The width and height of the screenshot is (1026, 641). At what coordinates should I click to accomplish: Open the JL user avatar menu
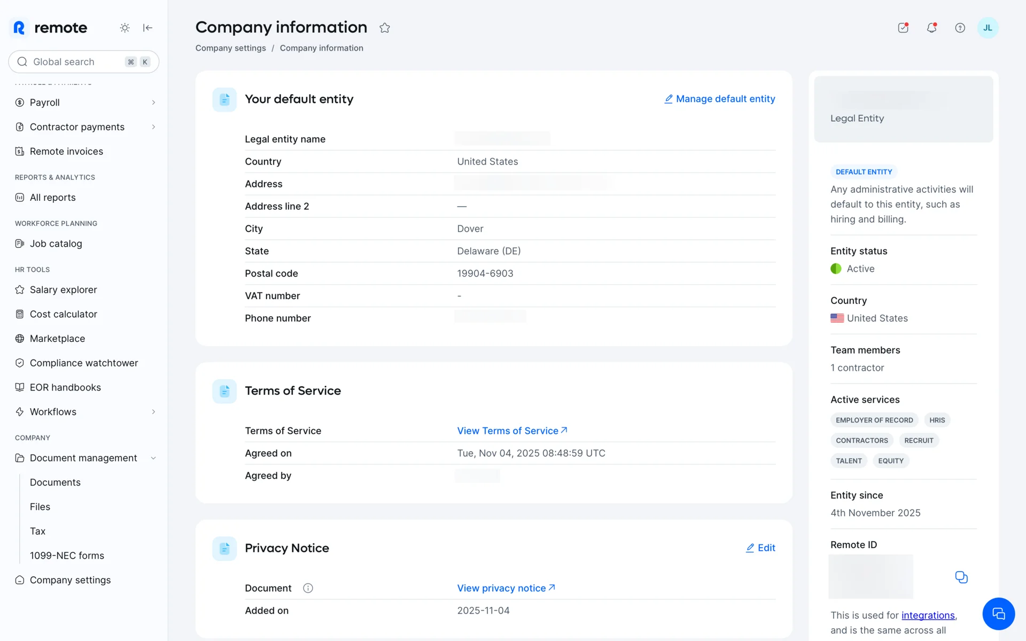tap(988, 28)
